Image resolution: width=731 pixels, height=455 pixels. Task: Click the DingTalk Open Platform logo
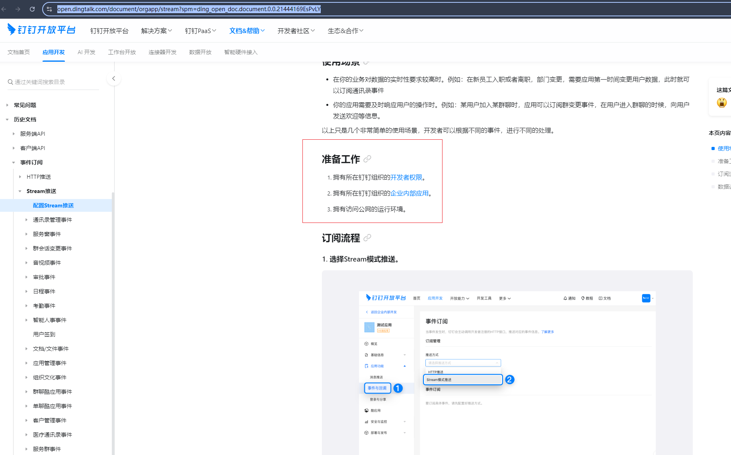[x=41, y=30]
